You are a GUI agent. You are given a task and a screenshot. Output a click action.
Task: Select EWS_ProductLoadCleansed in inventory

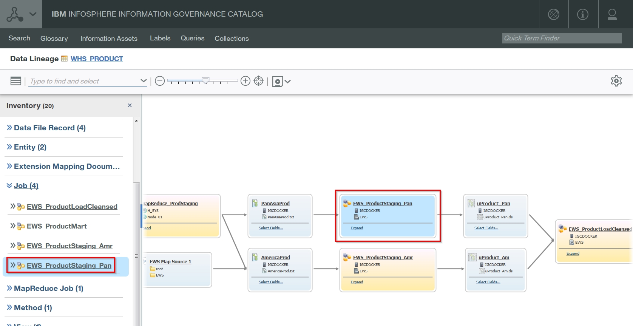(72, 207)
